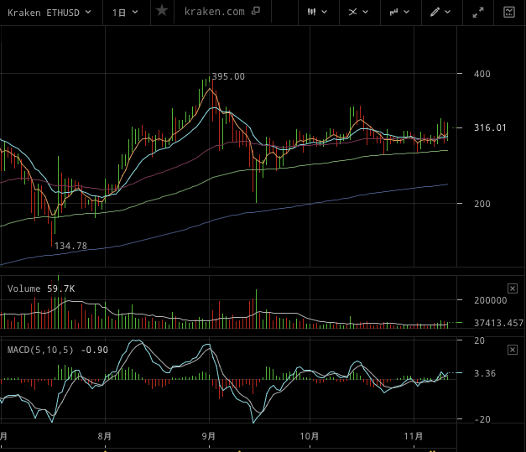Click the Volume 59.7K label

(x=41, y=288)
